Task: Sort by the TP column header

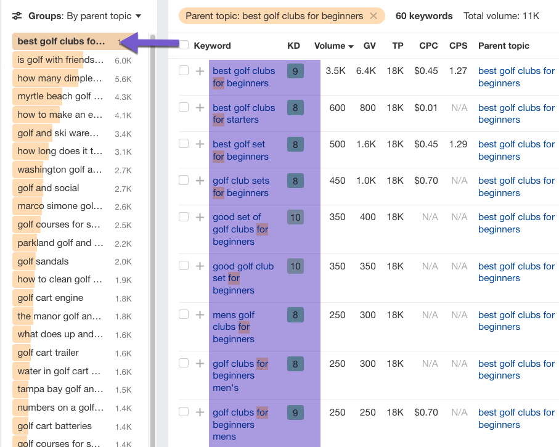Action: coord(398,46)
